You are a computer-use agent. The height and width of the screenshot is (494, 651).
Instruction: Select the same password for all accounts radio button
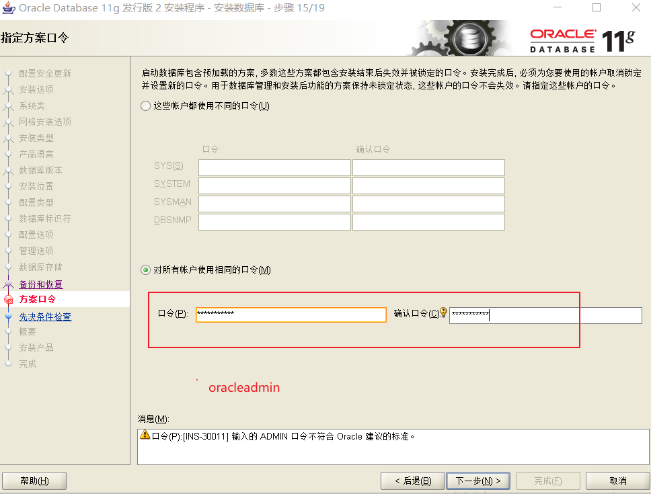coord(145,270)
